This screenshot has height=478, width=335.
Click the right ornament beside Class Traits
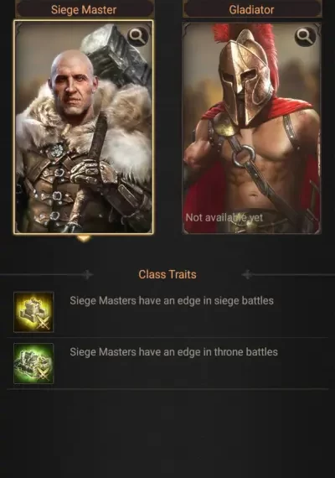[x=247, y=275]
